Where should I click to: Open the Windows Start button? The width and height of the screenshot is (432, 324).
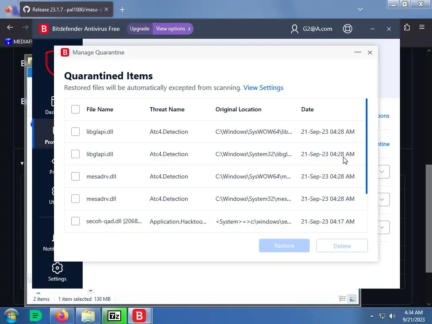(11, 316)
